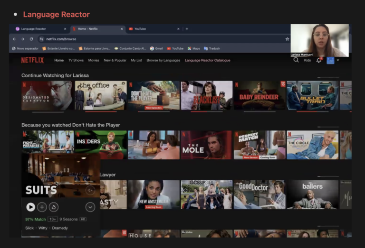Add Suits to My List
Image resolution: width=365 pixels, height=248 pixels.
(42, 207)
